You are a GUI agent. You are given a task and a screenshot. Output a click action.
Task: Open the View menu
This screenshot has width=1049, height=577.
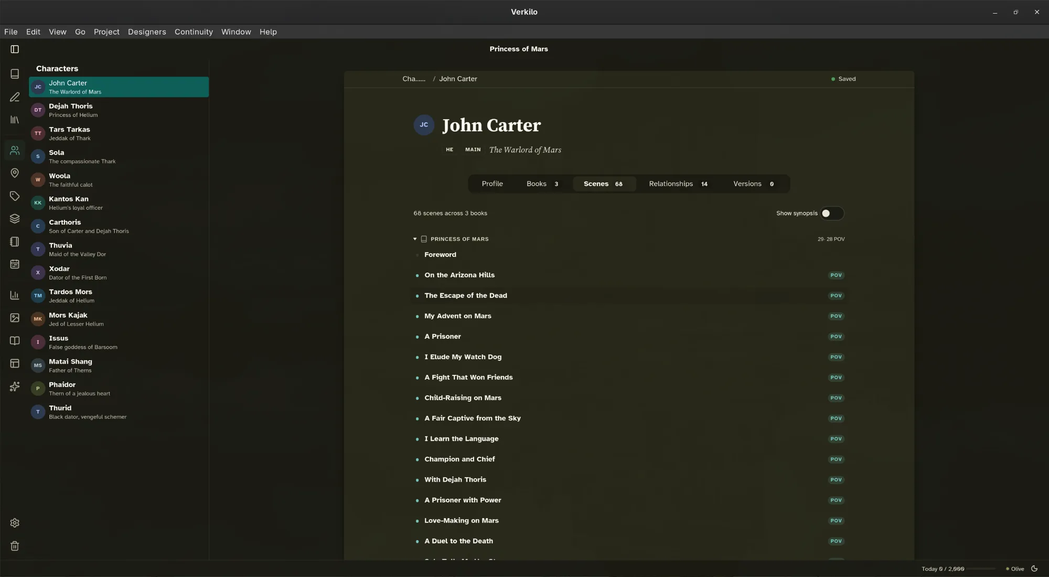click(58, 32)
